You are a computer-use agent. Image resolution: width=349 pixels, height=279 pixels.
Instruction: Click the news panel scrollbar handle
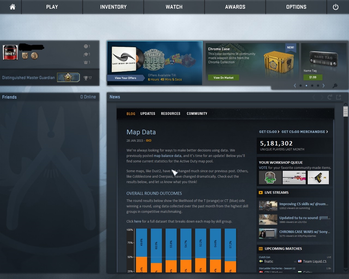click(x=346, y=112)
